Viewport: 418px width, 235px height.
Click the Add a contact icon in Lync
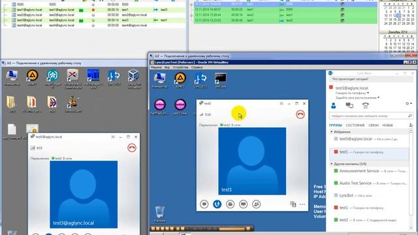(411, 125)
